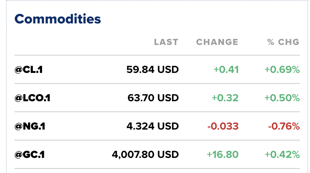Click the +0.50% percent change
Image resolution: width=310 pixels, height=173 pixels.
282,98
